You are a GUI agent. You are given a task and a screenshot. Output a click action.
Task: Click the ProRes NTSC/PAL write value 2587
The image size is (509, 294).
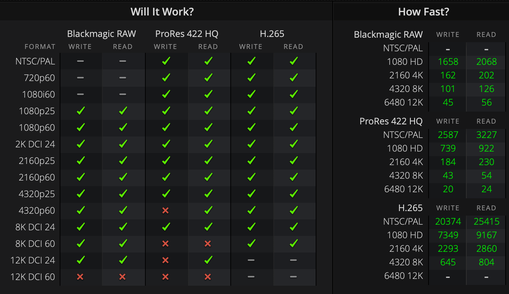[x=448, y=135]
